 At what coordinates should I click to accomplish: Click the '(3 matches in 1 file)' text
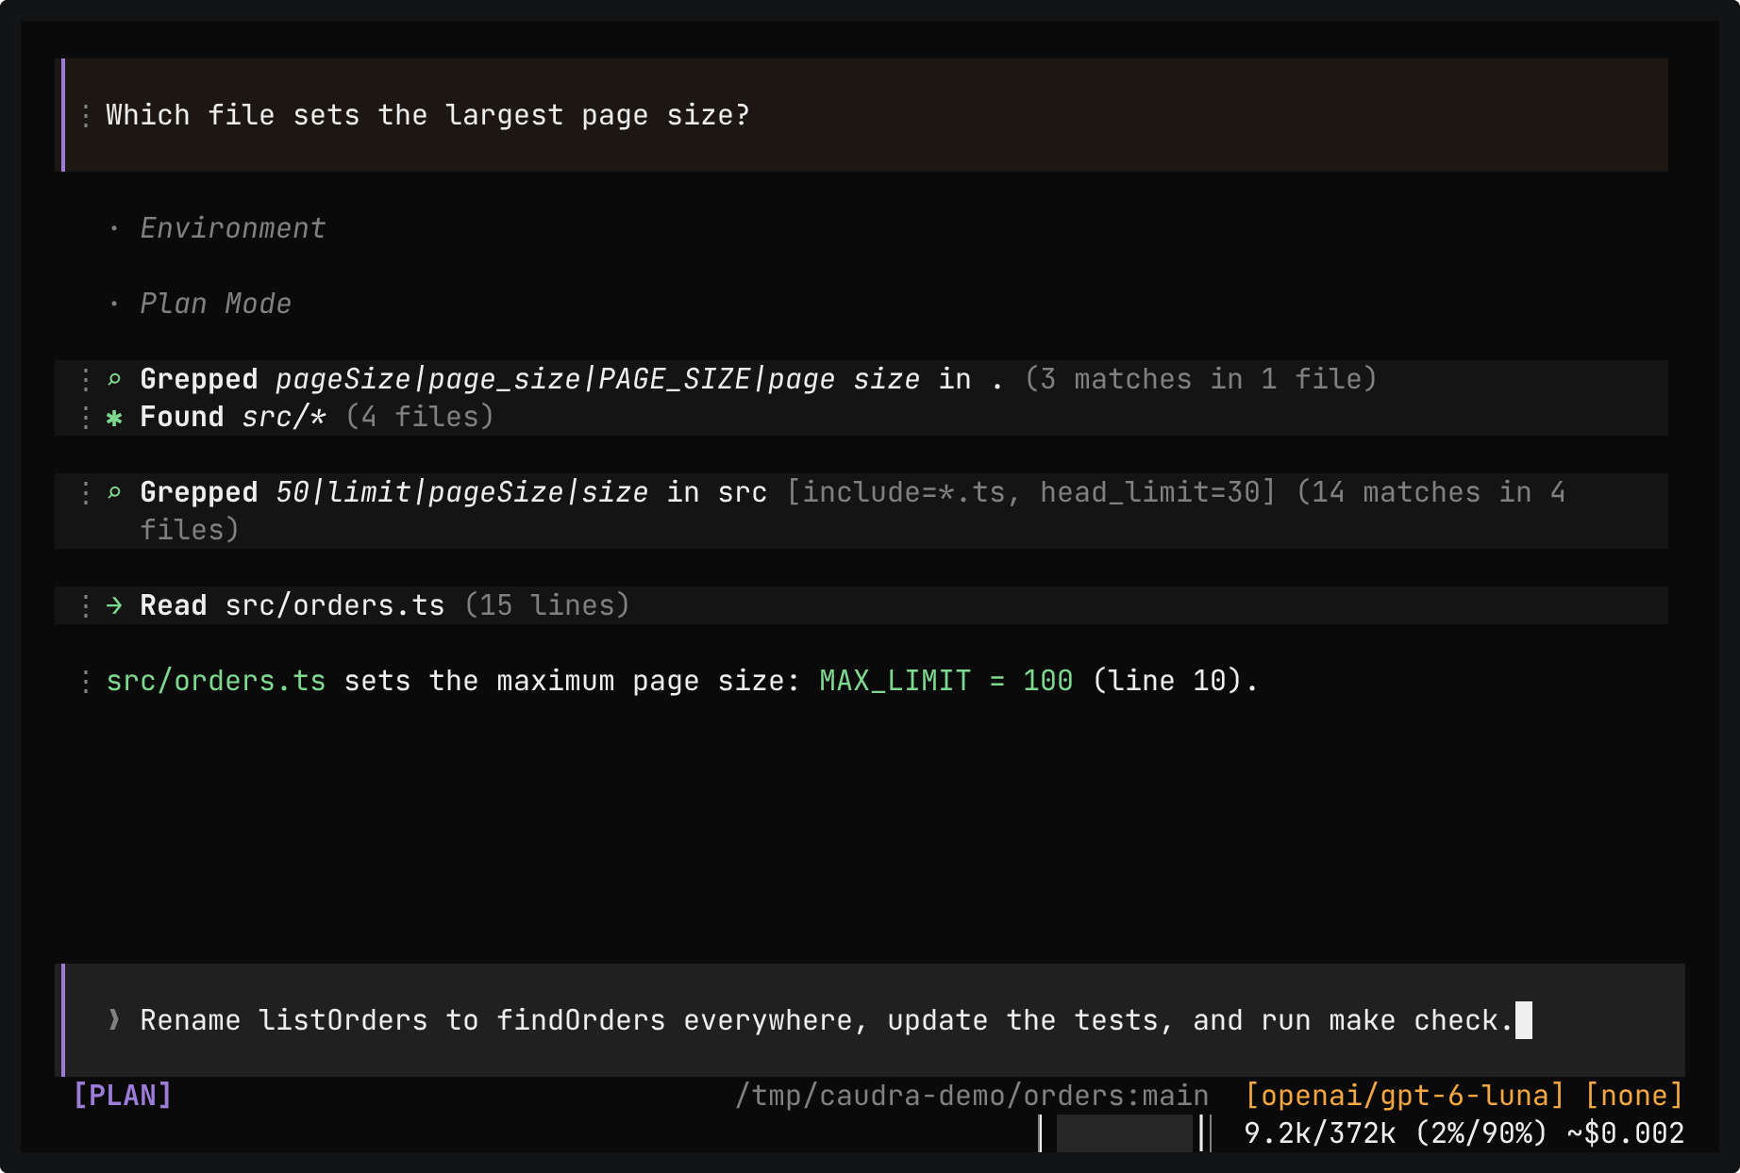(x=1200, y=379)
